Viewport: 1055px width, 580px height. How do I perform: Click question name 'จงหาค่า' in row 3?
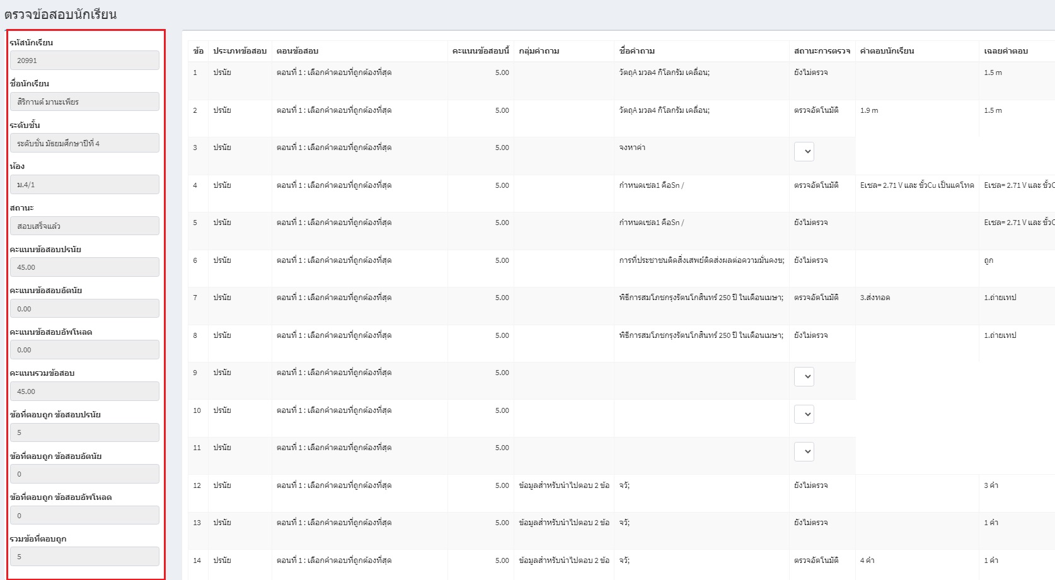[632, 148]
